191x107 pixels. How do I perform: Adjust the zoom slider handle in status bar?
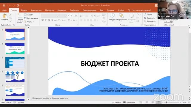tap(167, 103)
